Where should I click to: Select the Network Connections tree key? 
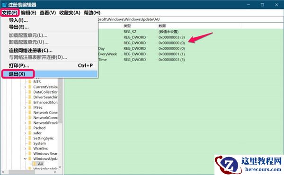pos(45,113)
